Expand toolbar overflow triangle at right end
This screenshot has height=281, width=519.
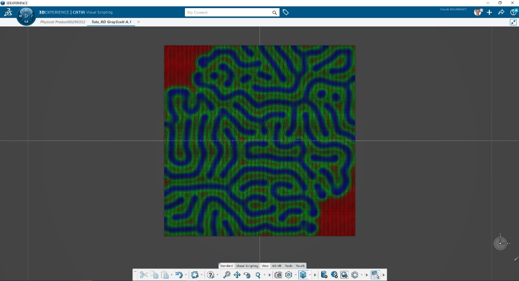pos(384,275)
